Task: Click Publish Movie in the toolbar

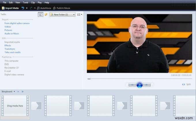Action: coord(62,8)
